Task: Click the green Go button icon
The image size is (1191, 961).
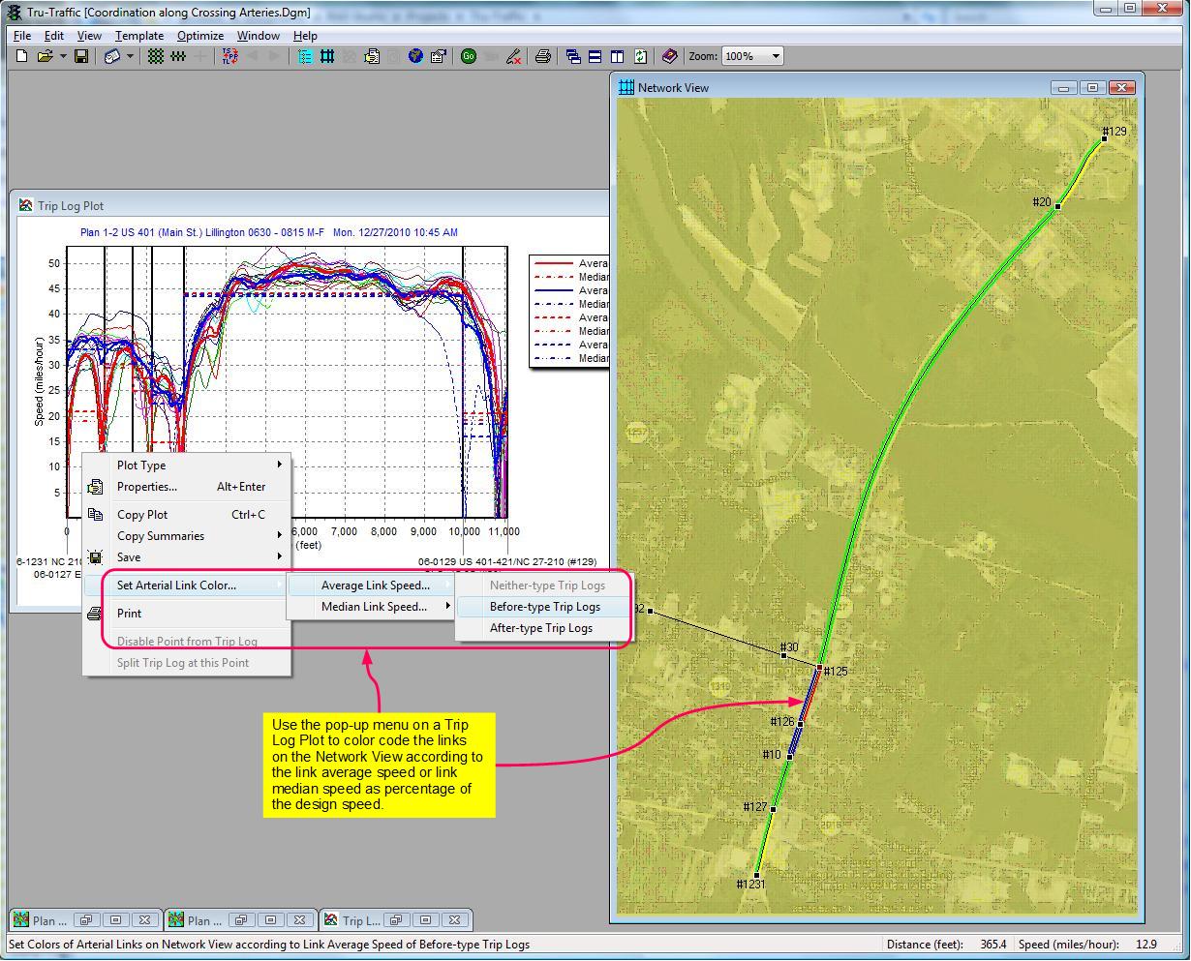Action: tap(469, 56)
